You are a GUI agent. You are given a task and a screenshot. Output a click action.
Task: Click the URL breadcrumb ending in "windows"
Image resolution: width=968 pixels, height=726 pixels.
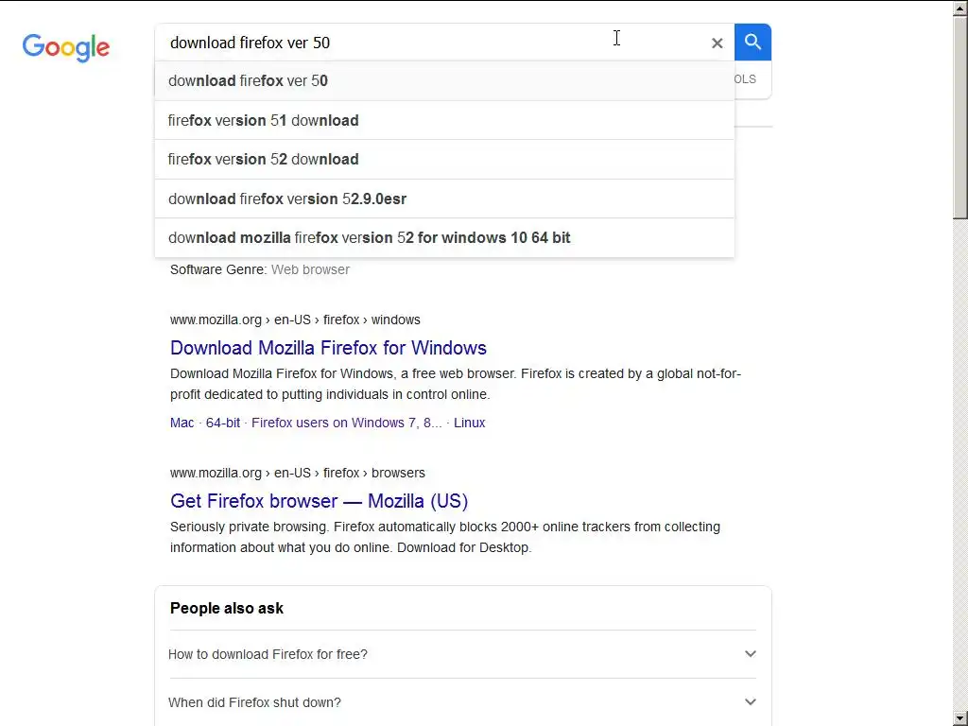click(295, 320)
